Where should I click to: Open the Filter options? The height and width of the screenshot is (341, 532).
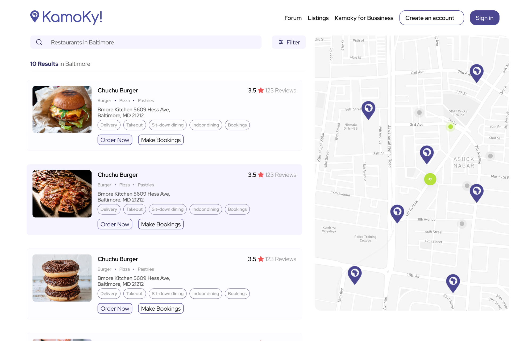(x=289, y=42)
